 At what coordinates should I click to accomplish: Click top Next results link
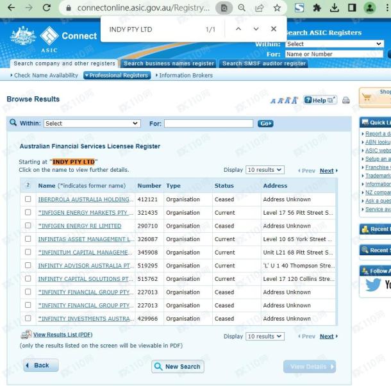(x=328, y=171)
